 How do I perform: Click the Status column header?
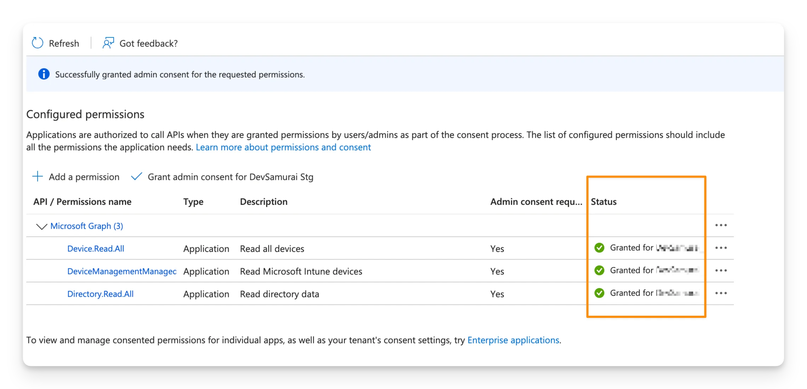(604, 201)
